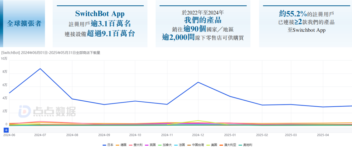Click the 約55.2%的註冊用戶 text
352x152 pixels.
[306, 14]
